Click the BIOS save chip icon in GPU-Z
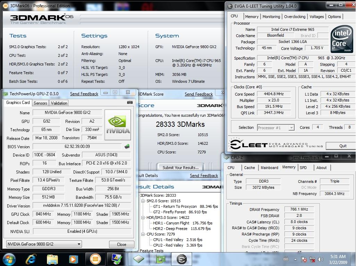 click(127, 147)
